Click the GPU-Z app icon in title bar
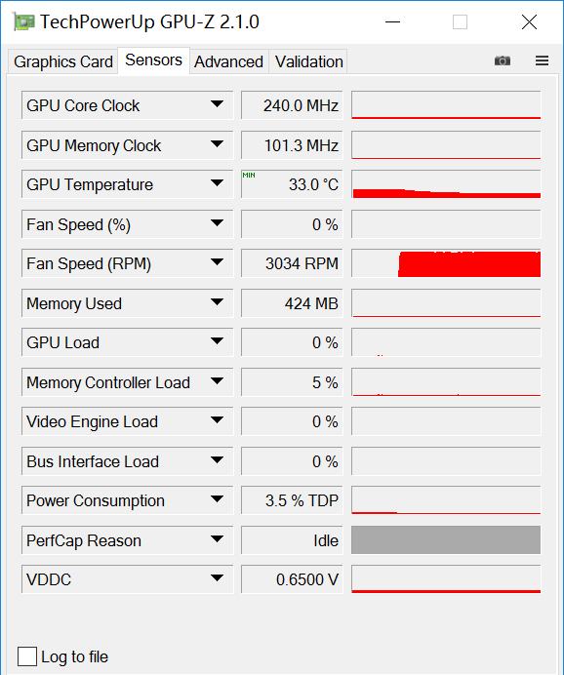The image size is (564, 675). click(x=22, y=21)
